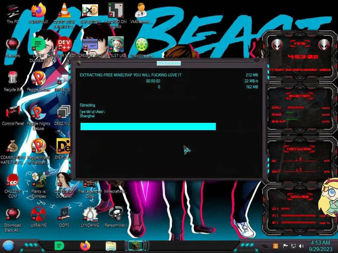Click the right alien head on TIME gadget
The image size is (338, 253).
[324, 44]
